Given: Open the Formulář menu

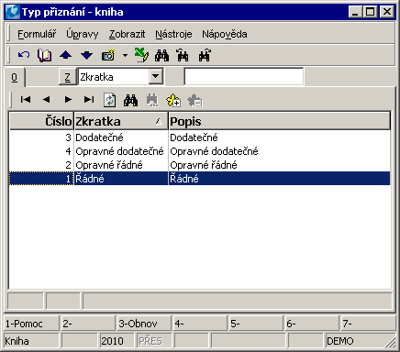Looking at the screenshot, I should [37, 34].
